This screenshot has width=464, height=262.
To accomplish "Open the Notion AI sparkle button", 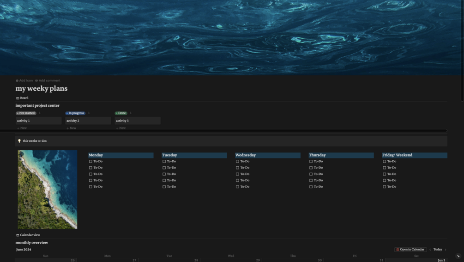I will (x=458, y=256).
